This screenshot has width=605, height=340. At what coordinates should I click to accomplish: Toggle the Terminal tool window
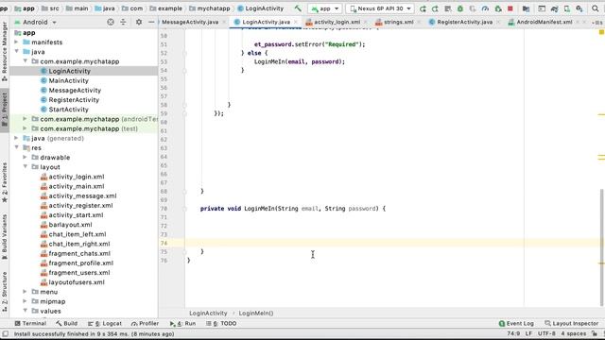(30, 323)
